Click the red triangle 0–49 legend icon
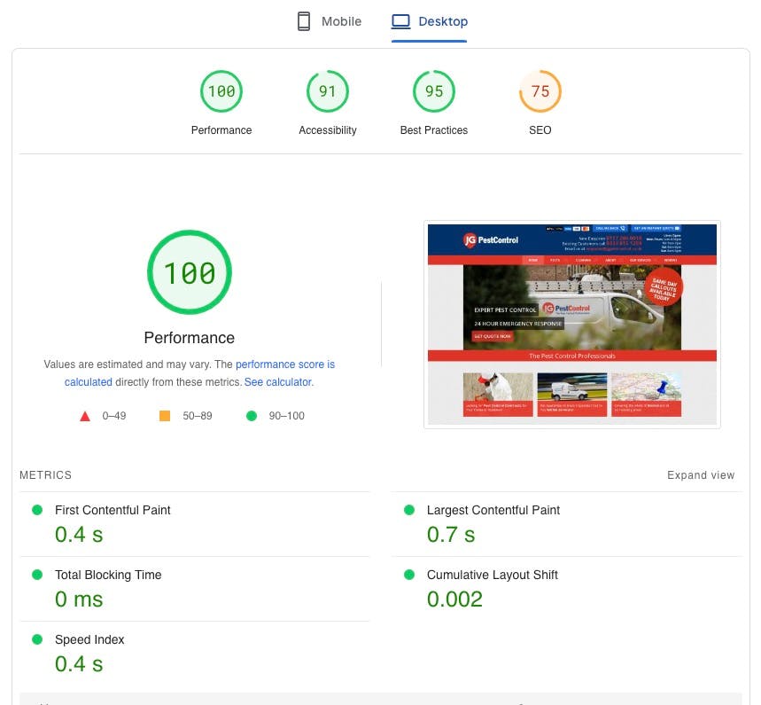 point(85,417)
